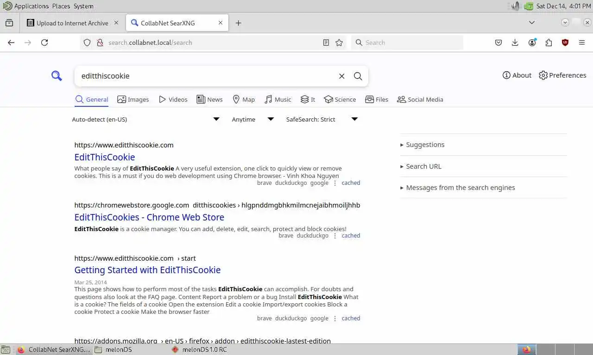Open the System menu

[83, 6]
